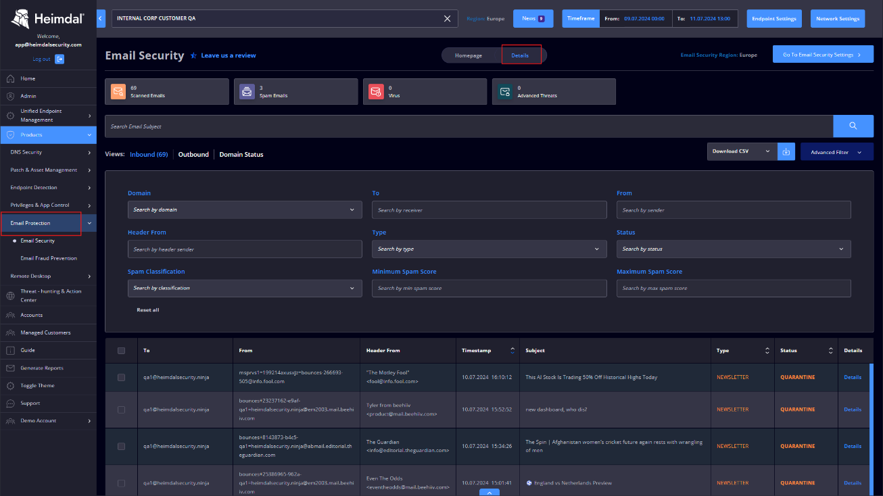883x496 pixels.
Task: Click the Generate Reports envelope icon
Action: coord(10,368)
